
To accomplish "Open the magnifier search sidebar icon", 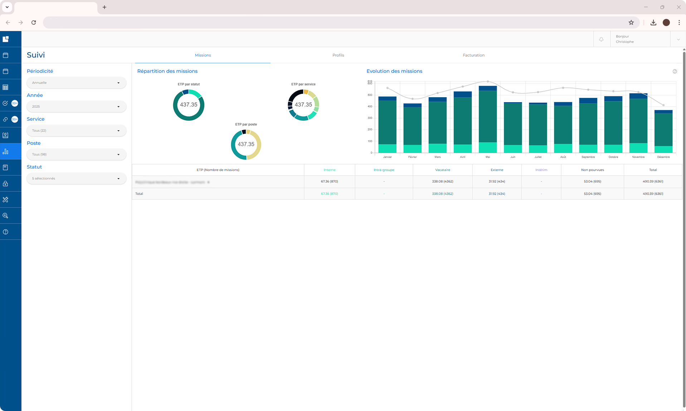I will tap(6, 216).
